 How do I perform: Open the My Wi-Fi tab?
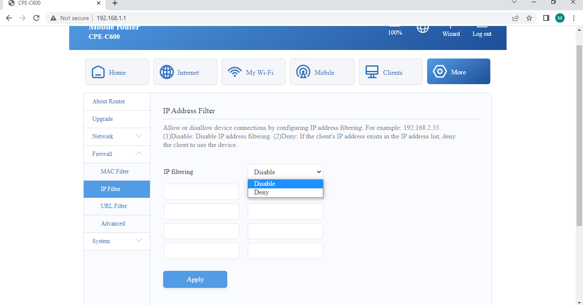254,72
